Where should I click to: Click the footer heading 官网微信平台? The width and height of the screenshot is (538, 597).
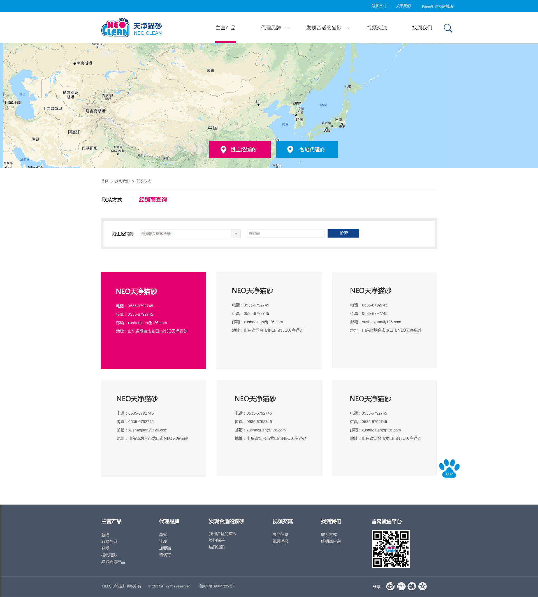(387, 522)
